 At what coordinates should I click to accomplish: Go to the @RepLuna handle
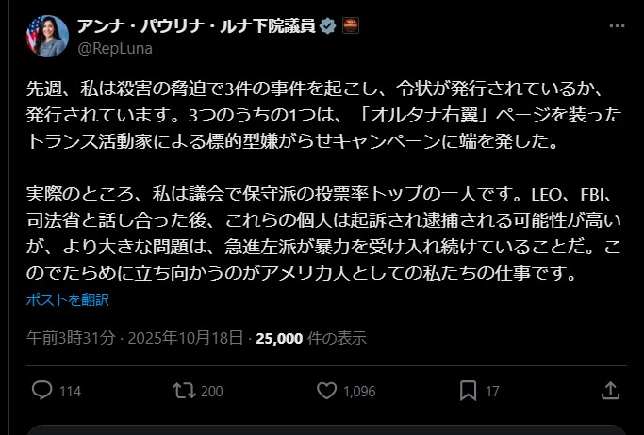112,46
